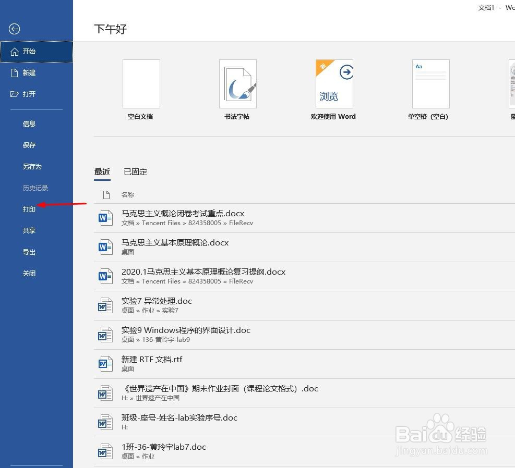Click the arrow icon on 欢迎使用 Word thumbnail
Image resolution: width=515 pixels, height=468 pixels.
coord(346,72)
